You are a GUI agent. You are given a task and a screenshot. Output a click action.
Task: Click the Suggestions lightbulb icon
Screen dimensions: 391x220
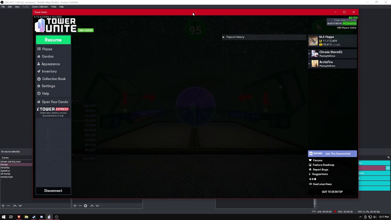pyautogui.click(x=310, y=174)
